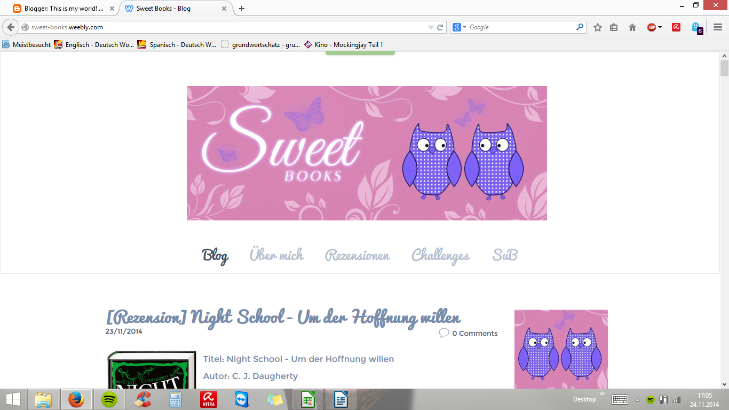This screenshot has height=410, width=729.
Task: Click text Titel: Night School - Um der Hoffnung willen
Action: (298, 359)
